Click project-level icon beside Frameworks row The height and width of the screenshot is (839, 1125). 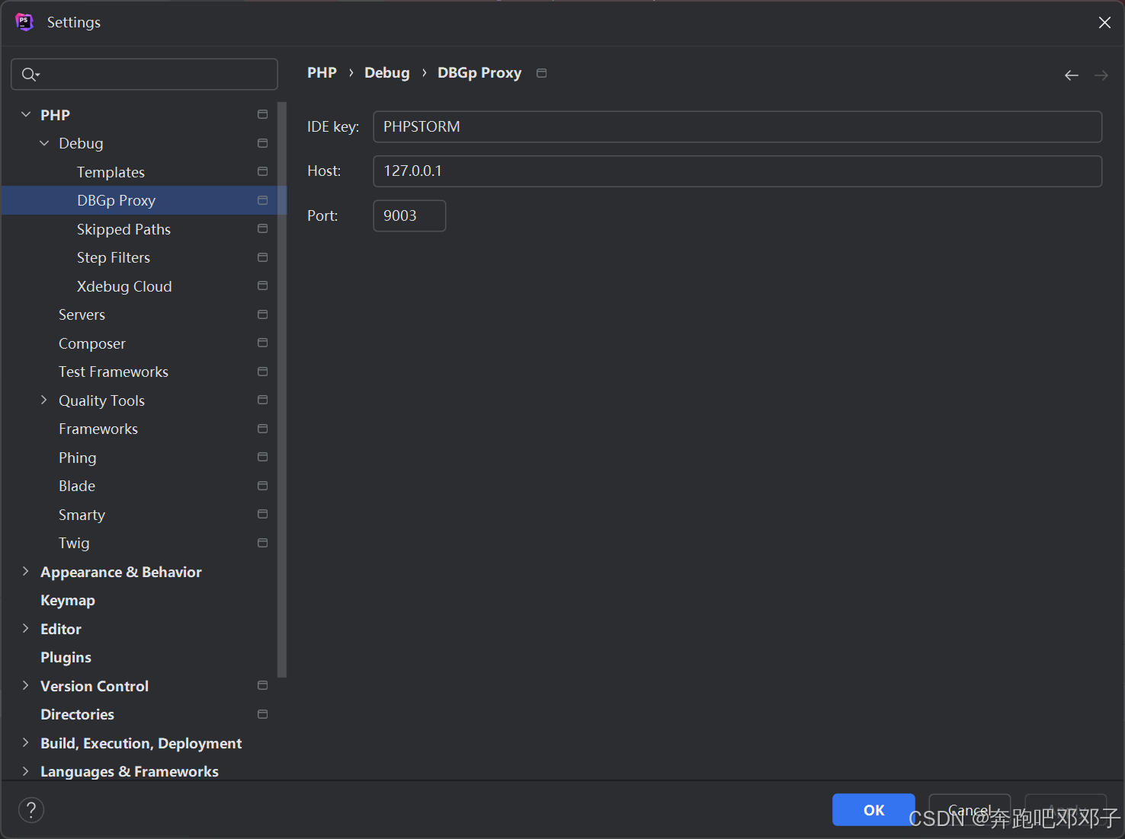[263, 429]
